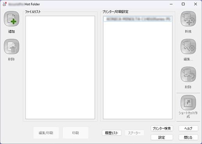
Task: Open the 編集... edit print setting icon
Action: tap(188, 47)
